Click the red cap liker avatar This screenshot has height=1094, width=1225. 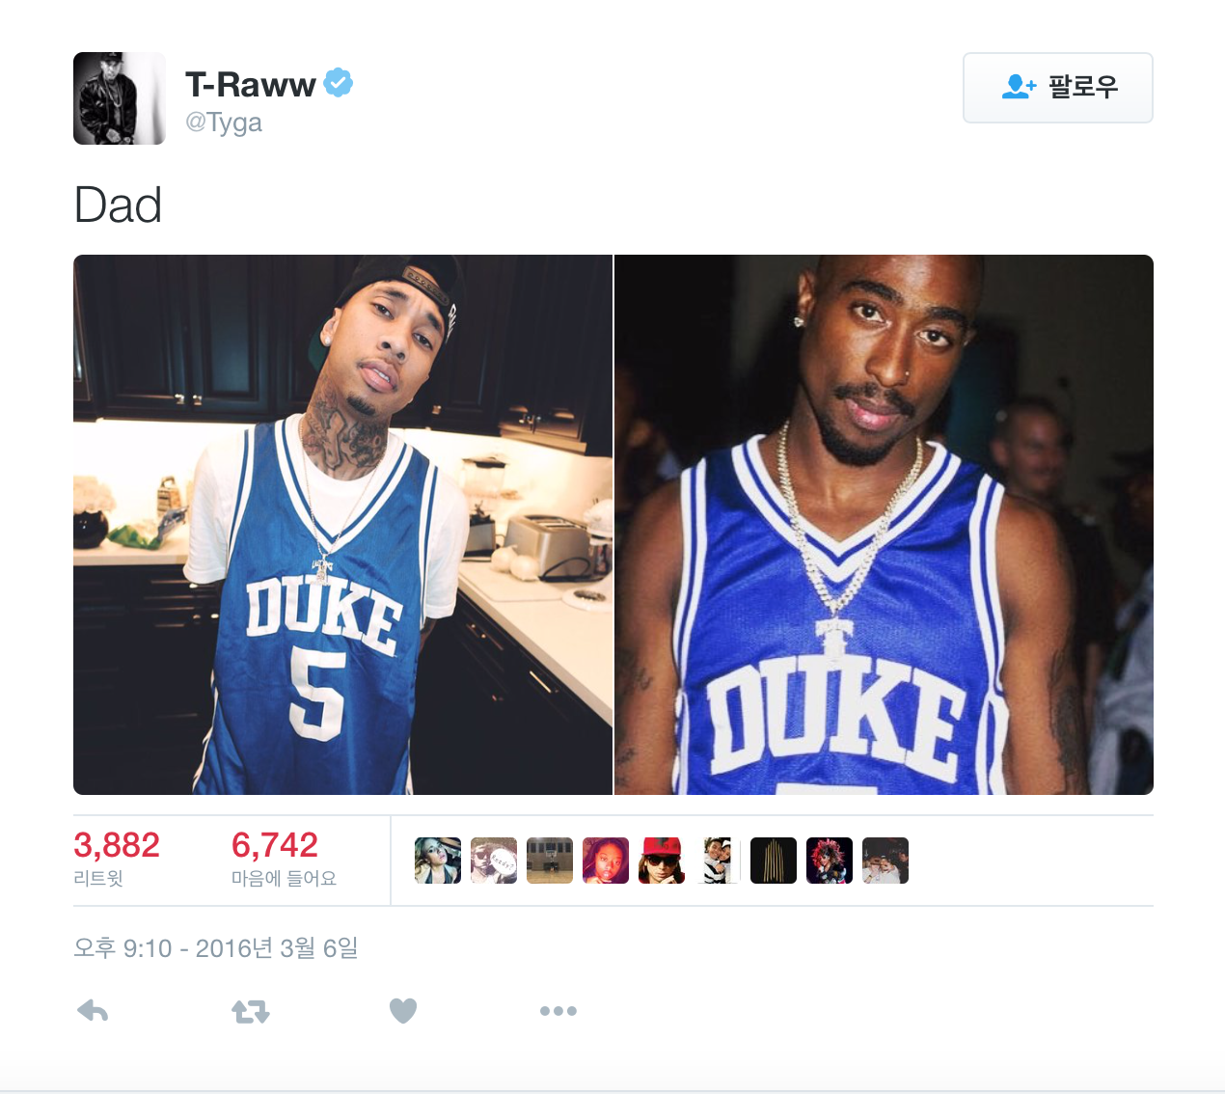(x=662, y=861)
